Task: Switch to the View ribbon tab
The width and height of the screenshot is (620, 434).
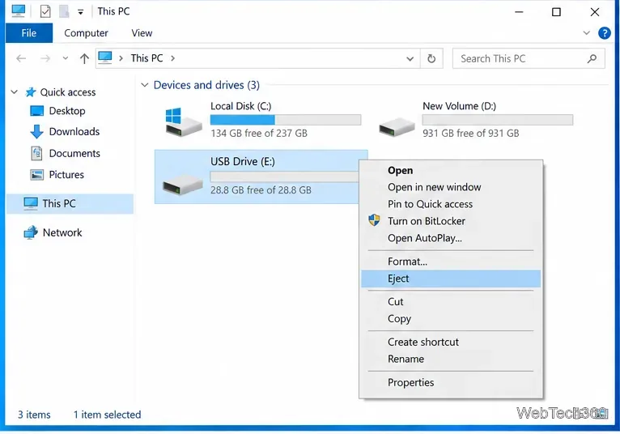Action: [142, 33]
